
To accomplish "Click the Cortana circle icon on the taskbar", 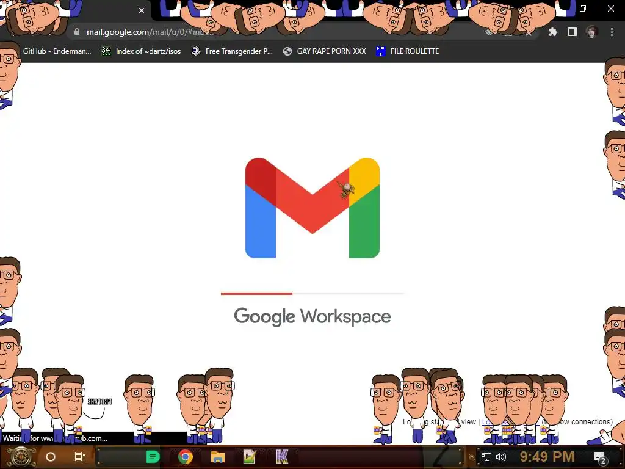I will pyautogui.click(x=51, y=457).
